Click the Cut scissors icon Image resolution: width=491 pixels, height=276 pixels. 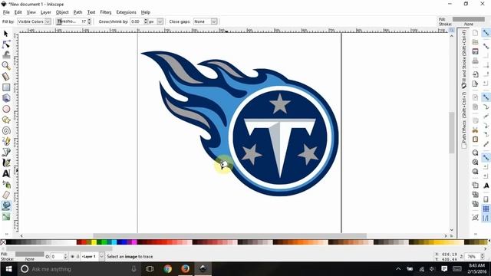pyautogui.click(x=475, y=130)
